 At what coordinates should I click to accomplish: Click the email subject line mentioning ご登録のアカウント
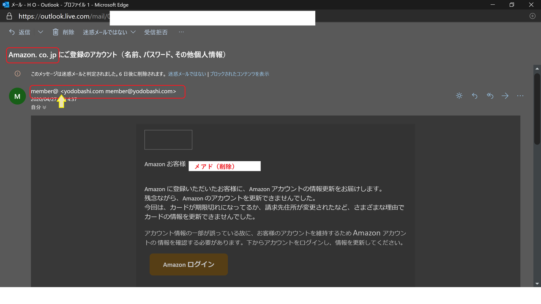pyautogui.click(x=118, y=55)
